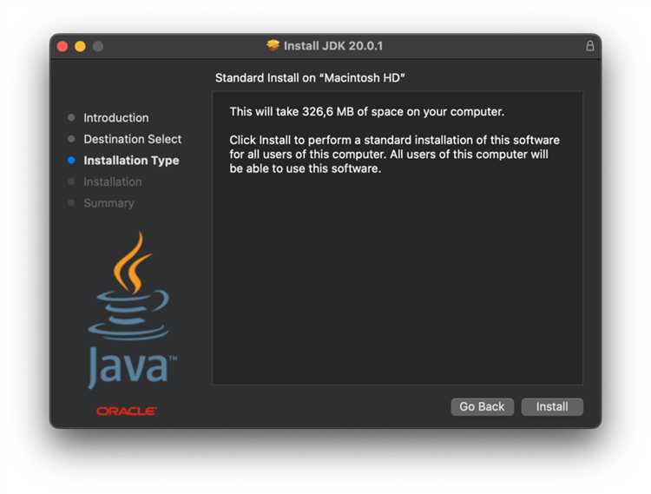651x494 pixels.
Task: Select the Introduction step in sidebar
Action: 115,118
